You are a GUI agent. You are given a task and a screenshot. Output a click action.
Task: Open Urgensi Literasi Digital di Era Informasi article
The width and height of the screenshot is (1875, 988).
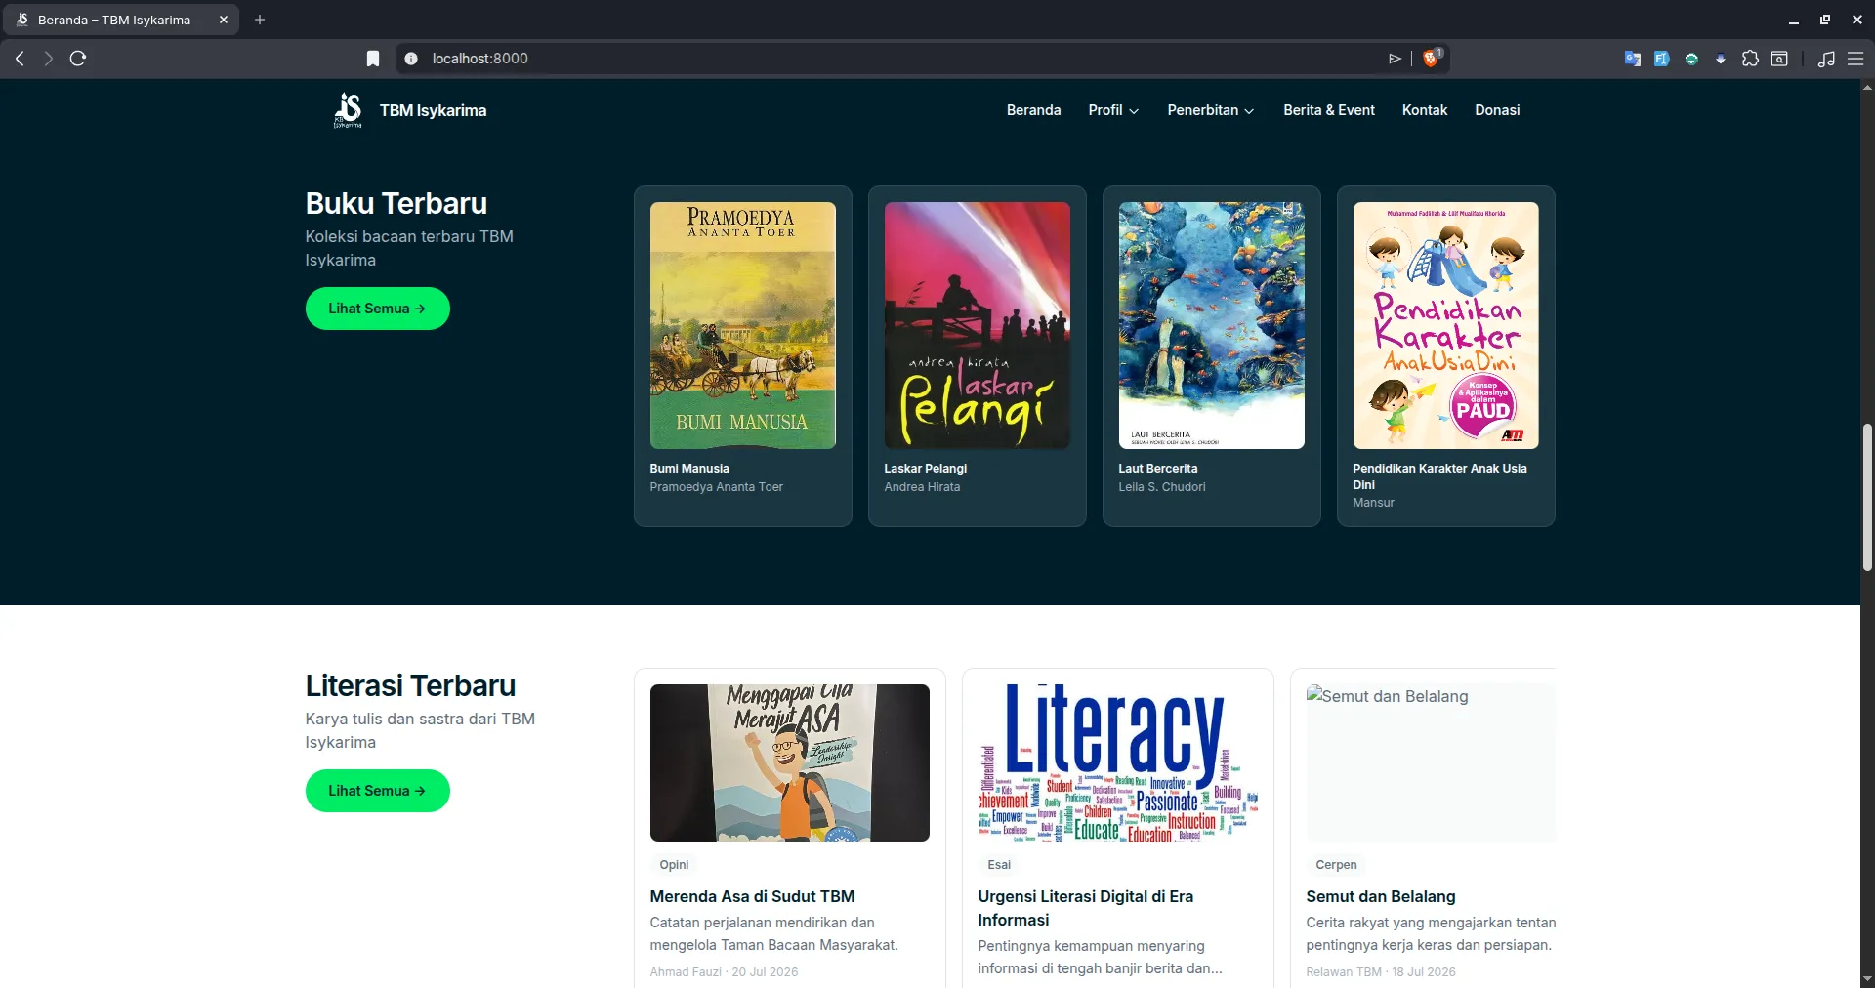pos(1086,908)
